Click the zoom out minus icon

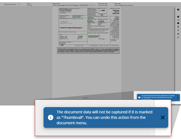click(x=178, y=23)
